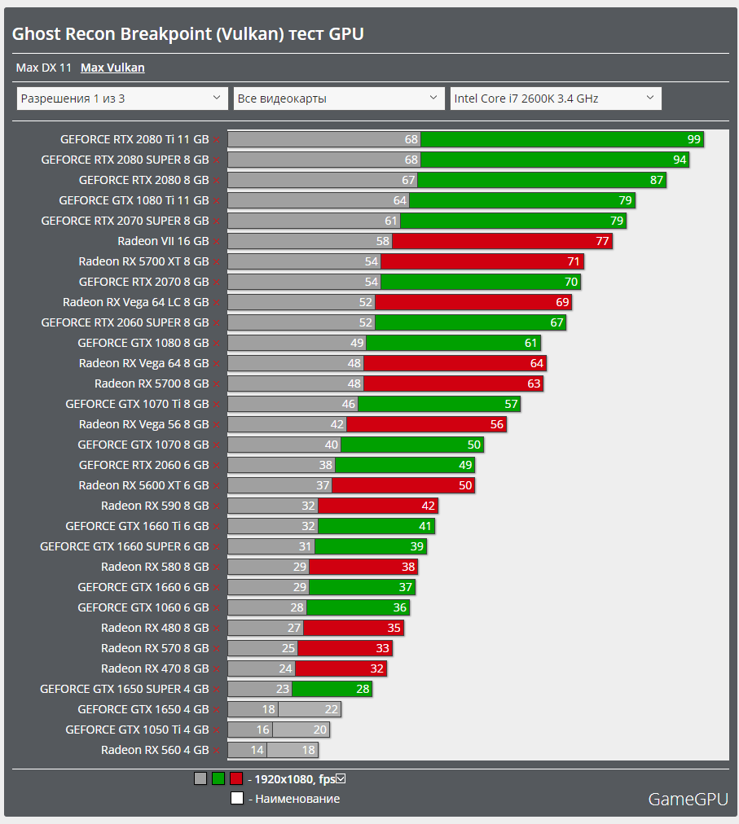Switch to the Max DX 11 tab

point(44,68)
